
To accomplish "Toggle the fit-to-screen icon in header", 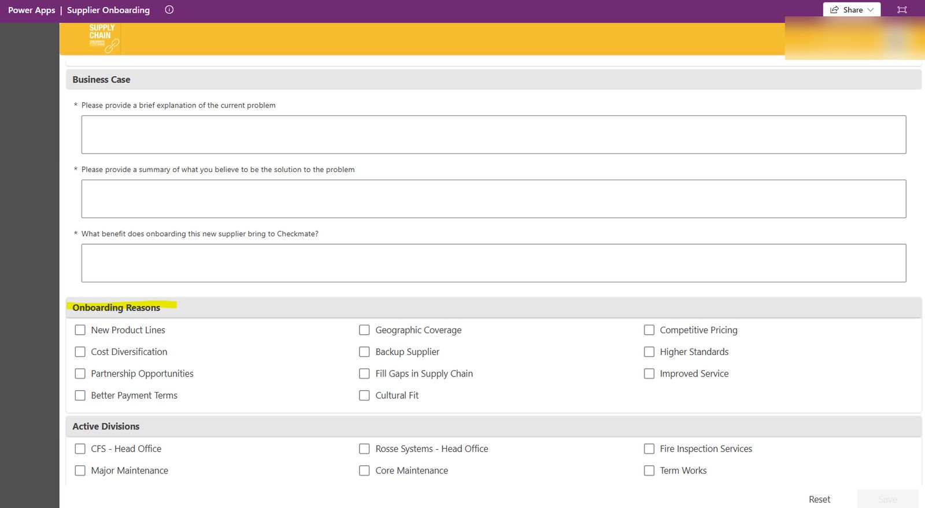I will pos(902,10).
